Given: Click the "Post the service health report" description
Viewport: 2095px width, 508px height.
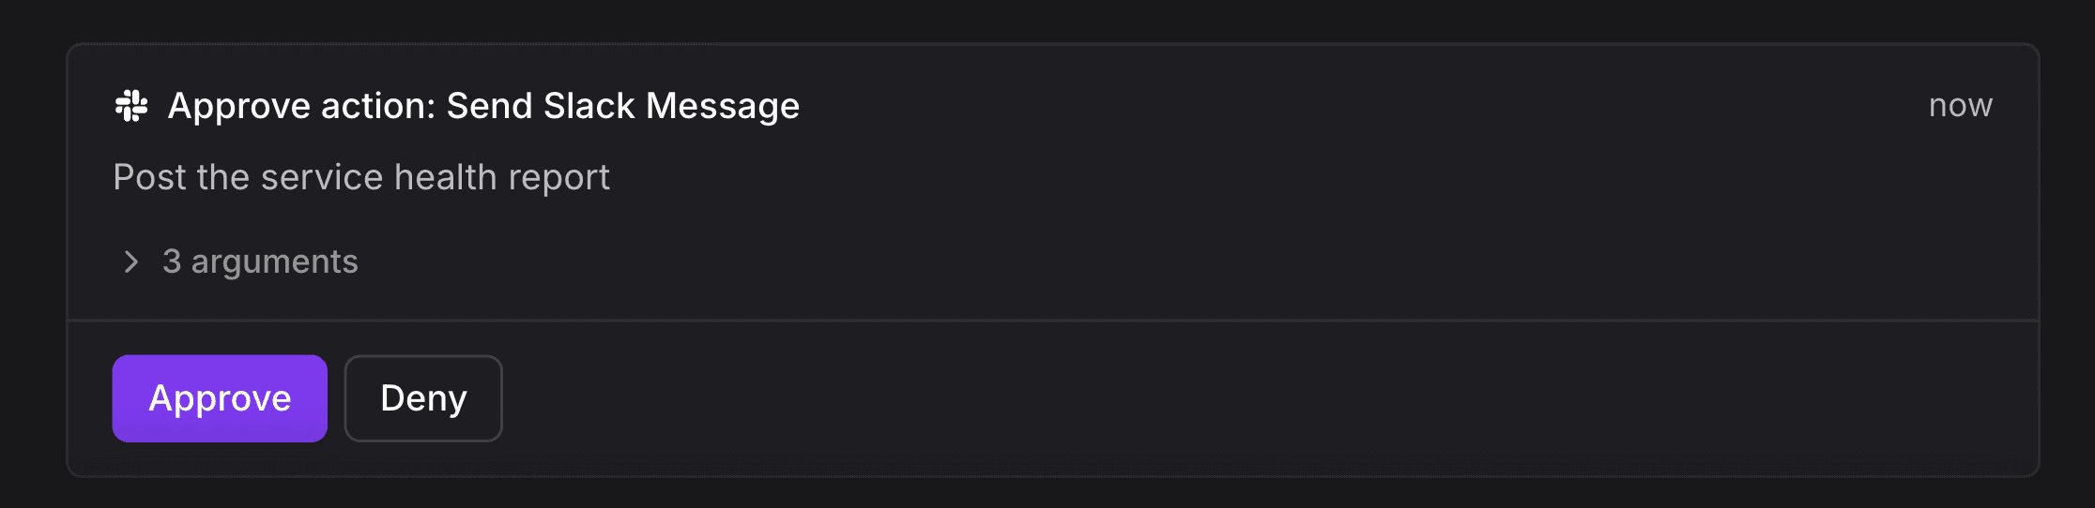Looking at the screenshot, I should click(361, 177).
